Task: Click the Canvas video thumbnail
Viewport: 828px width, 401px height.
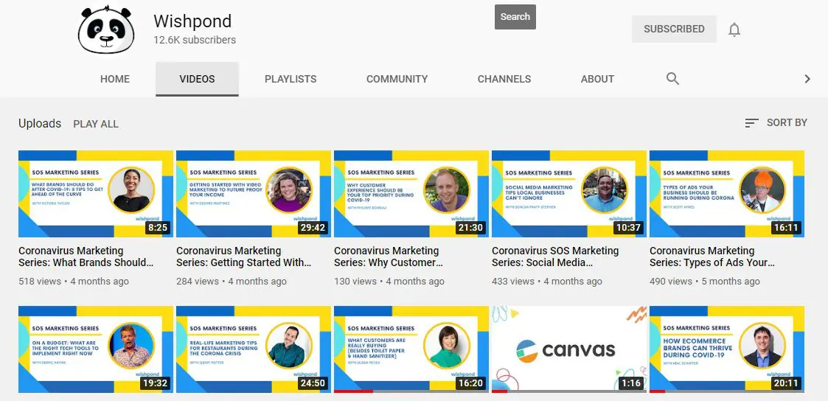Action: (568, 349)
